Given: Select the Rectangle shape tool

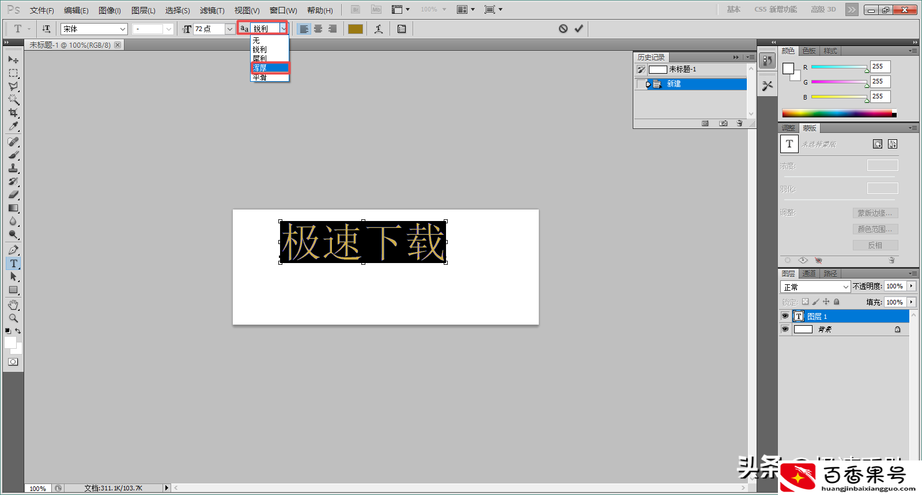Looking at the screenshot, I should pyautogui.click(x=13, y=290).
